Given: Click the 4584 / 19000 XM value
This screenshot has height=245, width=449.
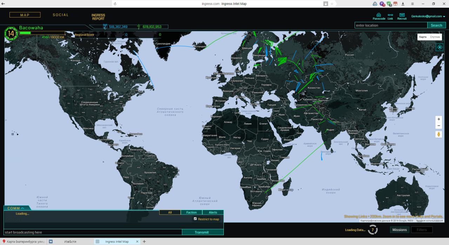Looking at the screenshot, I should [53, 37].
